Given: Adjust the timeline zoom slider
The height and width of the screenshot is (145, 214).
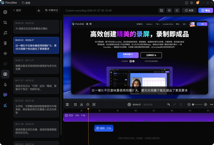Looking at the screenshot, I should [x=197, y=105].
